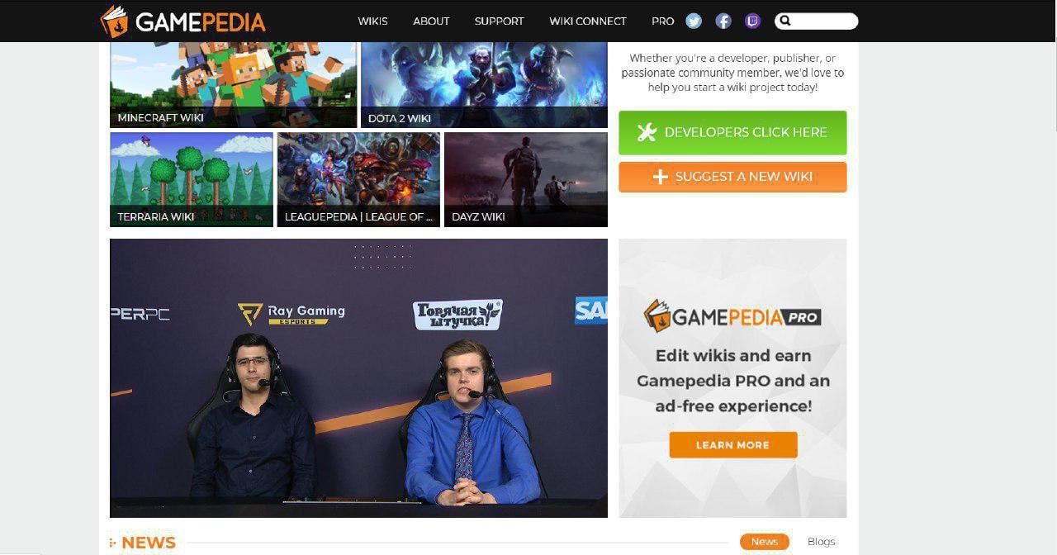
Task: Click the wrench icon on developers button
Action: point(647,132)
